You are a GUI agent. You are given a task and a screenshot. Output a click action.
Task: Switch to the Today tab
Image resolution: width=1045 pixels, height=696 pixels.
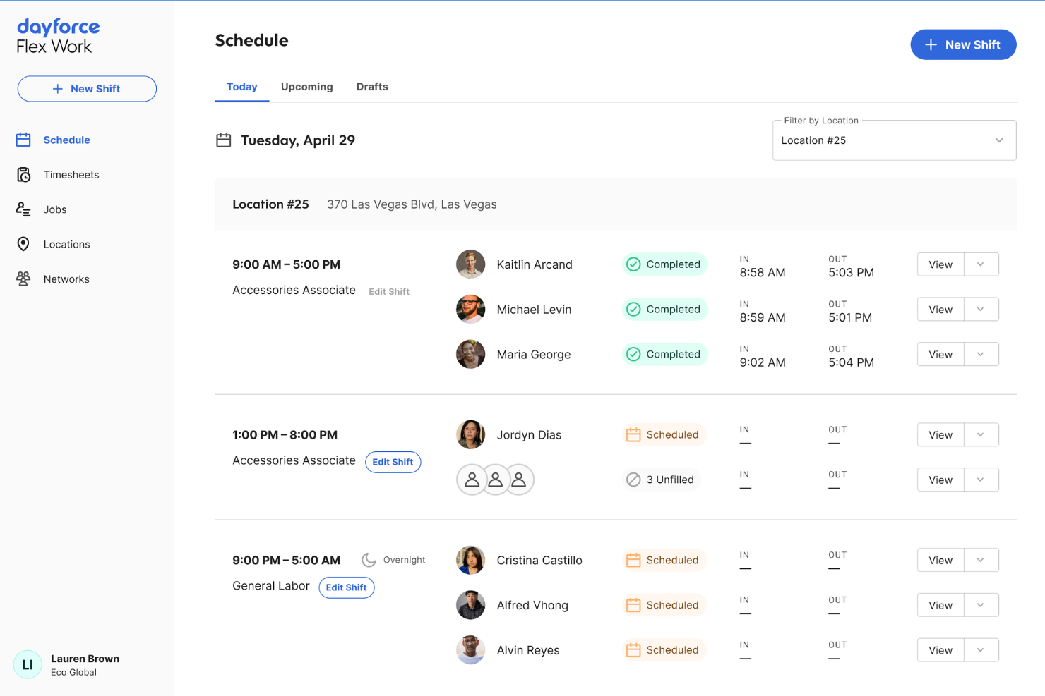241,87
